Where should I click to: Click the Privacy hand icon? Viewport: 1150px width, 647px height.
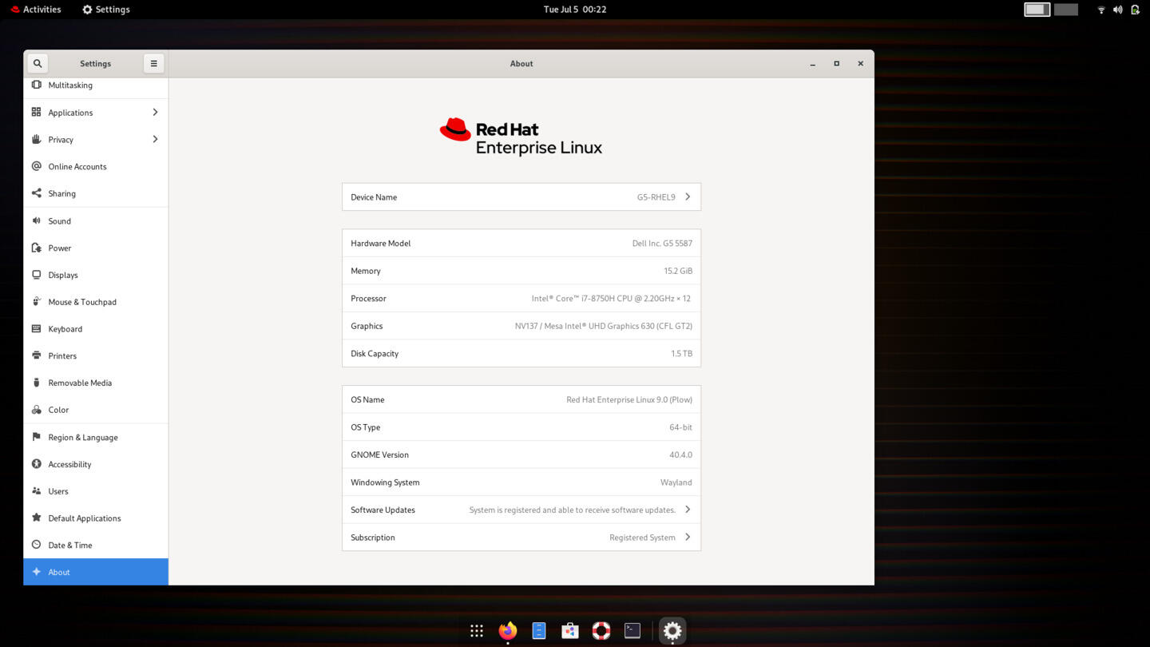36,139
